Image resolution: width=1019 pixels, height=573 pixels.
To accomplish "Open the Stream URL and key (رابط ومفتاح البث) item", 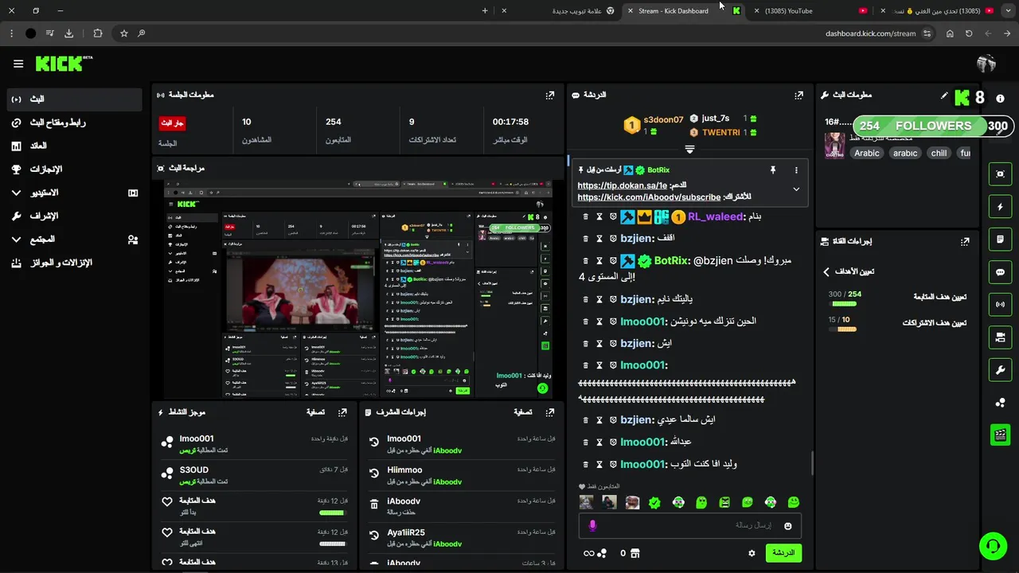I will click(x=75, y=123).
